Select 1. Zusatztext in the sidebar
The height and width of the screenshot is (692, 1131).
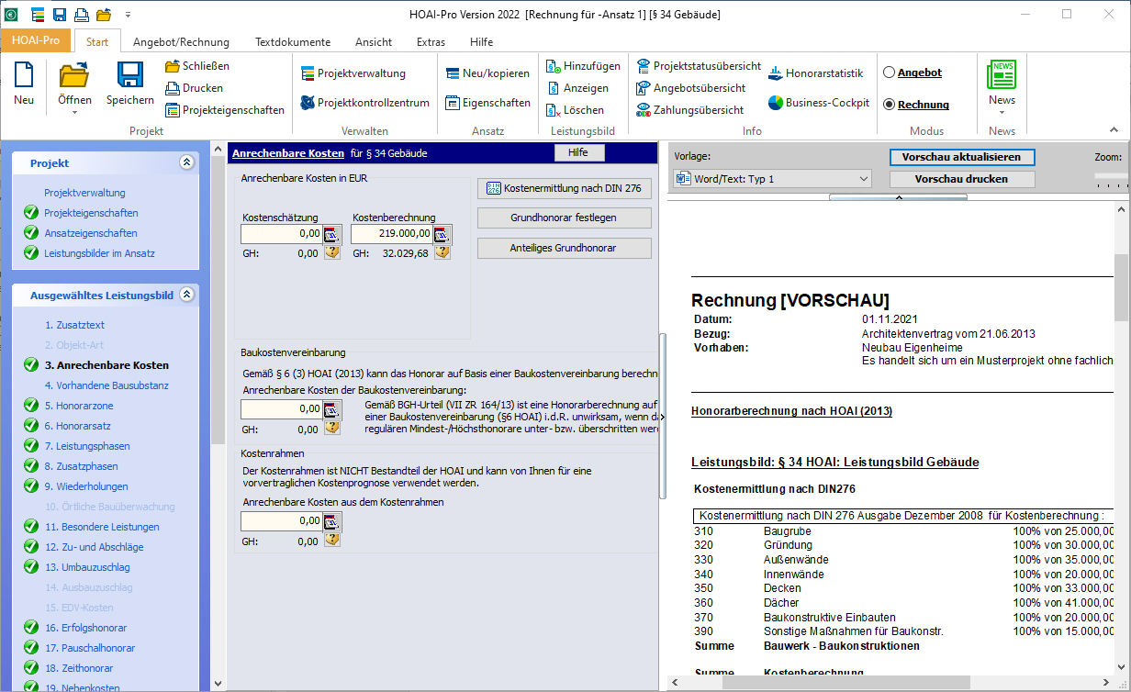point(75,325)
